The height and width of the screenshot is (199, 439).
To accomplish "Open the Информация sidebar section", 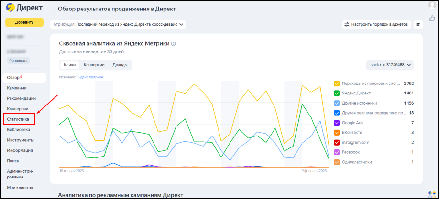I will coord(20,150).
